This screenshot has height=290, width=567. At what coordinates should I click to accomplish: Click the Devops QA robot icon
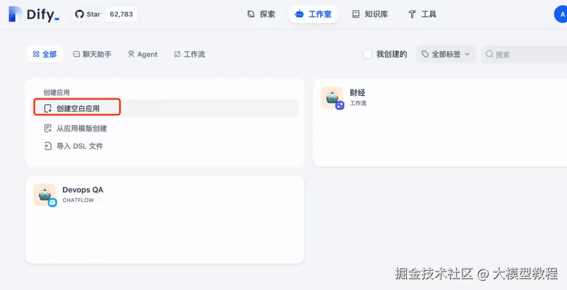pos(45,194)
